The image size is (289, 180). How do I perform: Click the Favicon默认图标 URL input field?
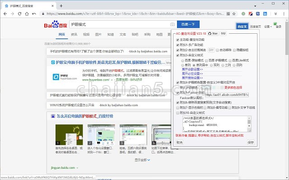[x=227, y=95]
